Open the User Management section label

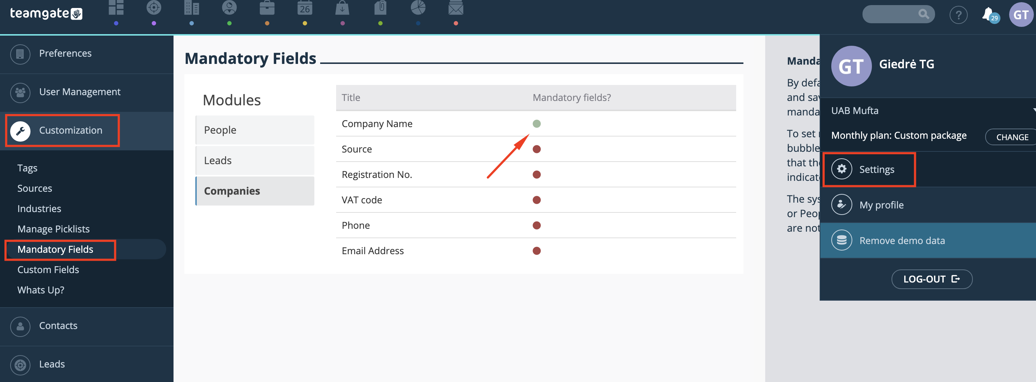[x=79, y=92]
